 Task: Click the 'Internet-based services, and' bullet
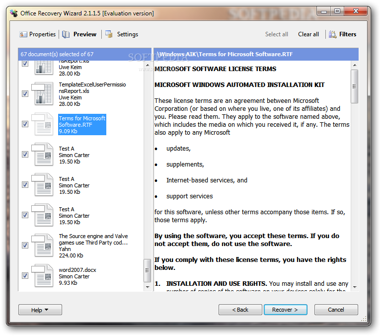click(207, 180)
